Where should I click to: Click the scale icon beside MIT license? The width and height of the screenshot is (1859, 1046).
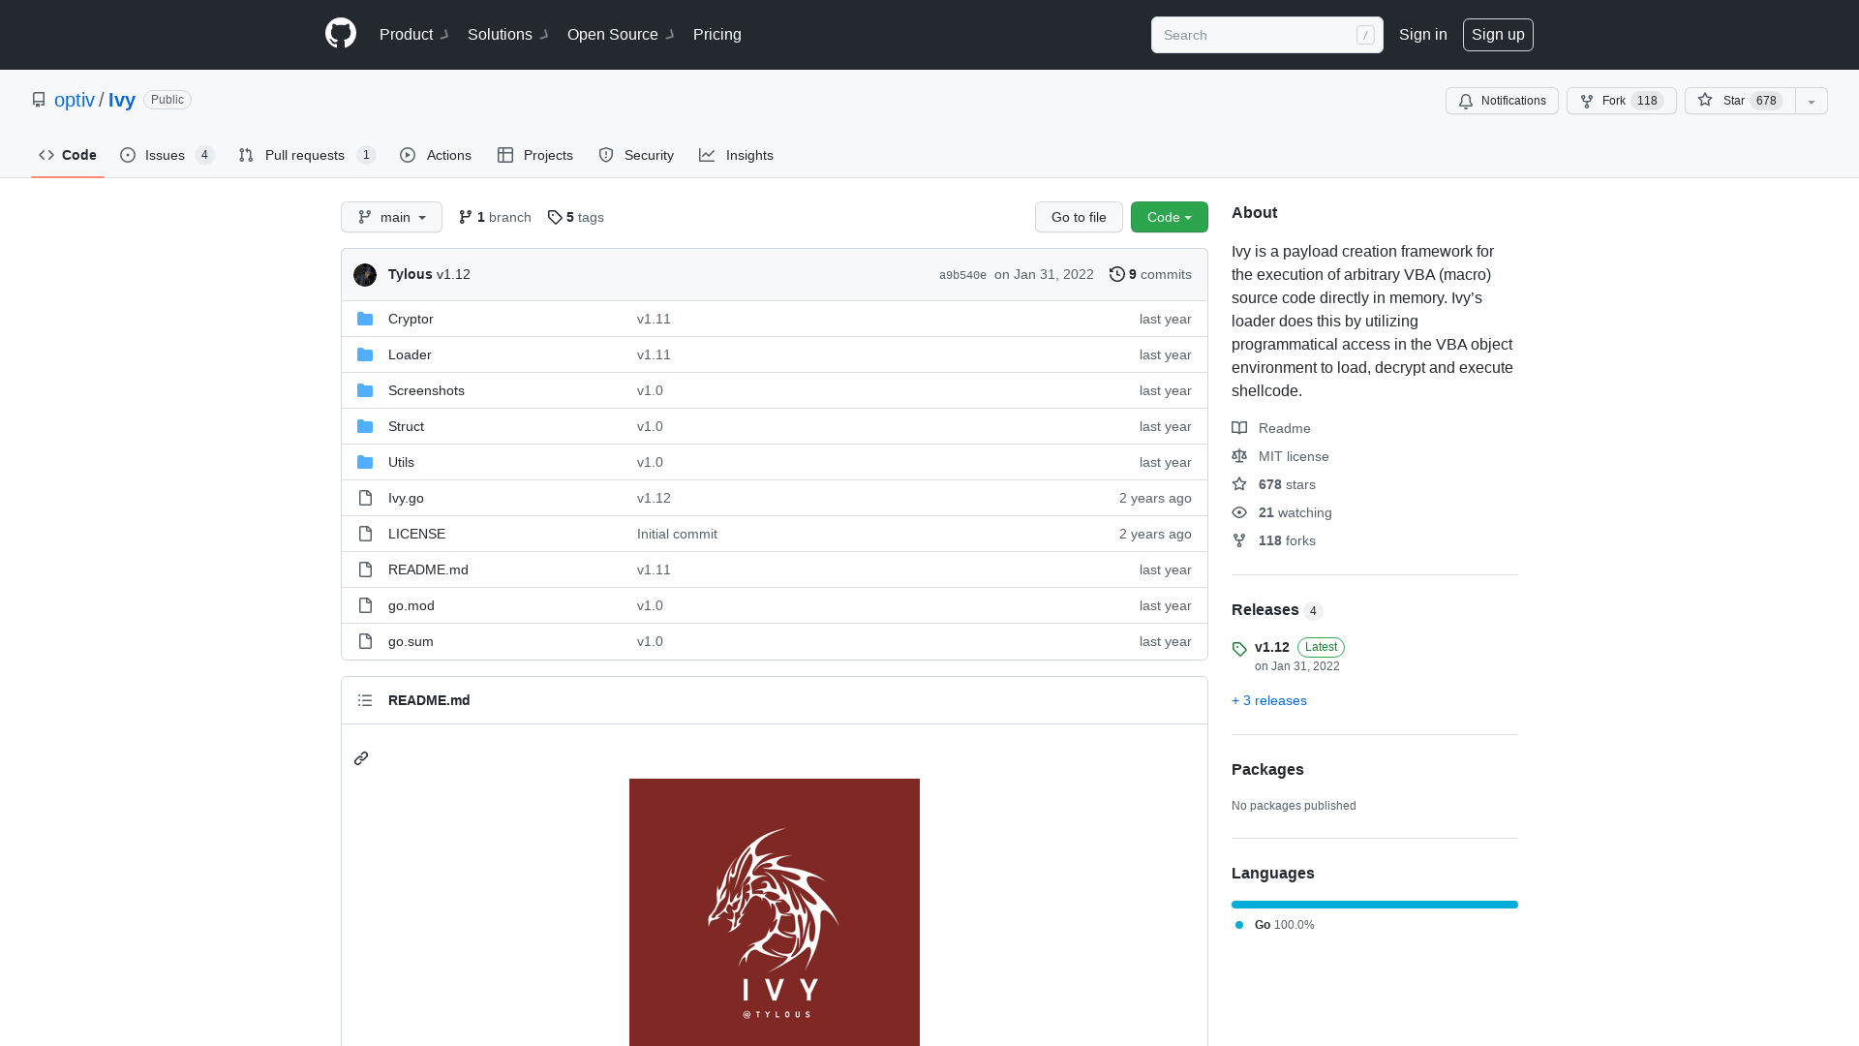point(1239,456)
